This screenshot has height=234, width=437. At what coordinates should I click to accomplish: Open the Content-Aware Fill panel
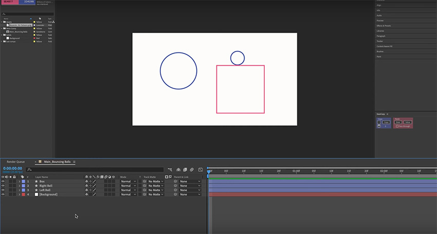coord(385,46)
